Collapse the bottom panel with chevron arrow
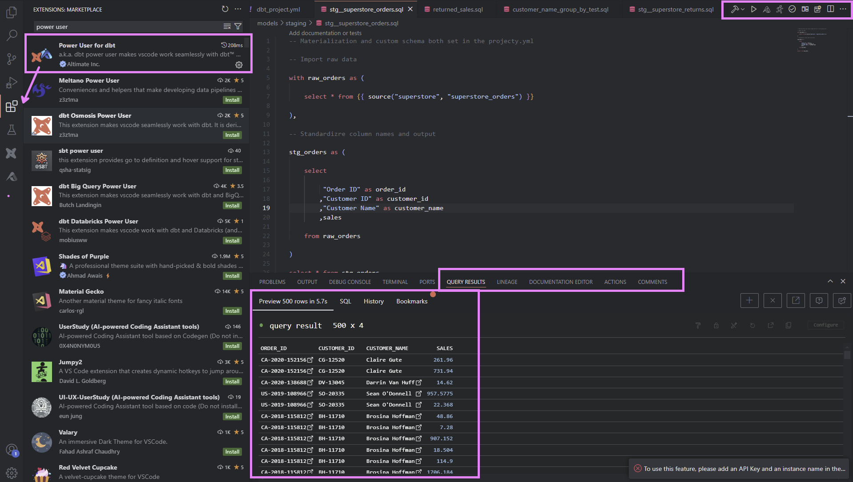853x482 pixels. (830, 281)
